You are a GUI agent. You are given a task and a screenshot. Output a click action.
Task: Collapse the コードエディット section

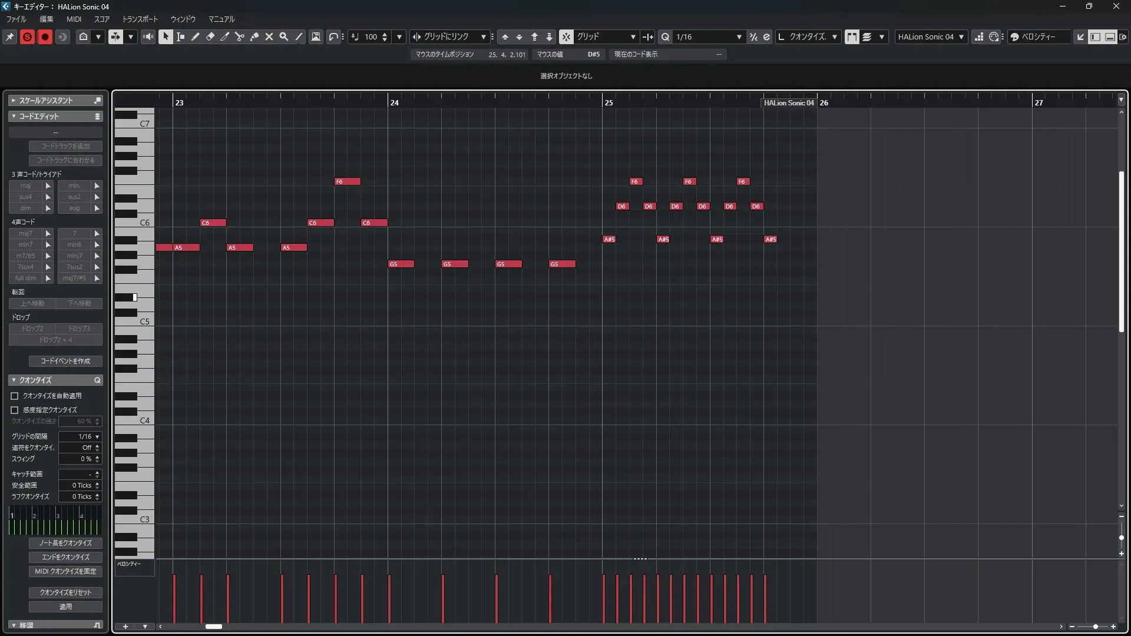(x=14, y=117)
